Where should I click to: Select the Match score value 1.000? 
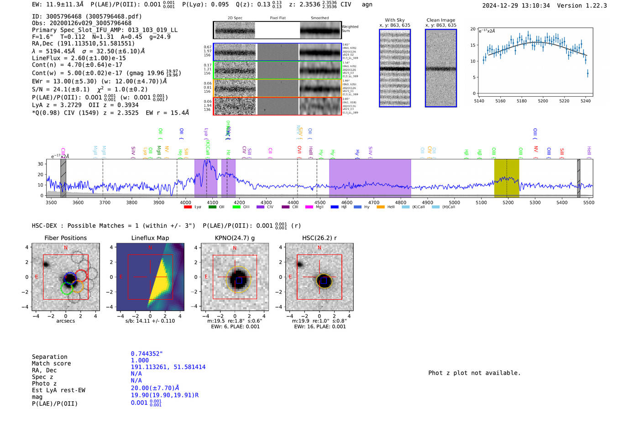click(140, 361)
